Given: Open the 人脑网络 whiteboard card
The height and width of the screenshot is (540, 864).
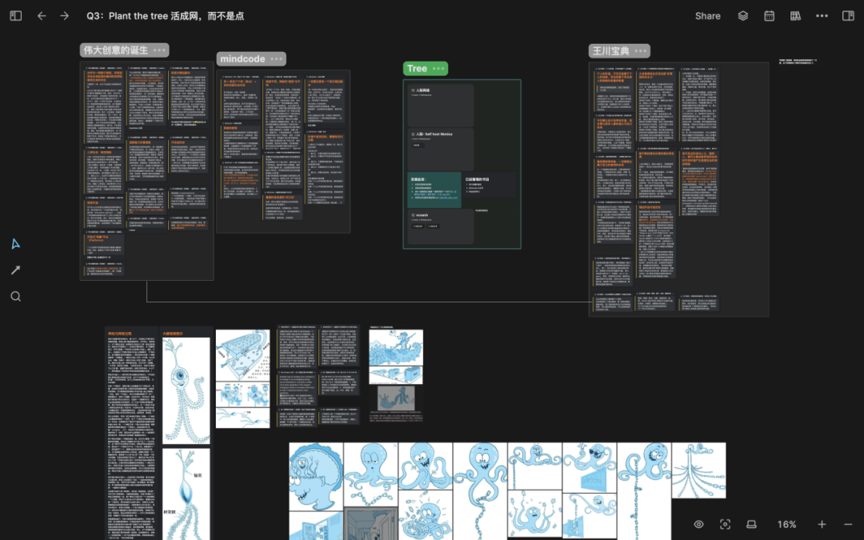Looking at the screenshot, I should click(x=440, y=105).
